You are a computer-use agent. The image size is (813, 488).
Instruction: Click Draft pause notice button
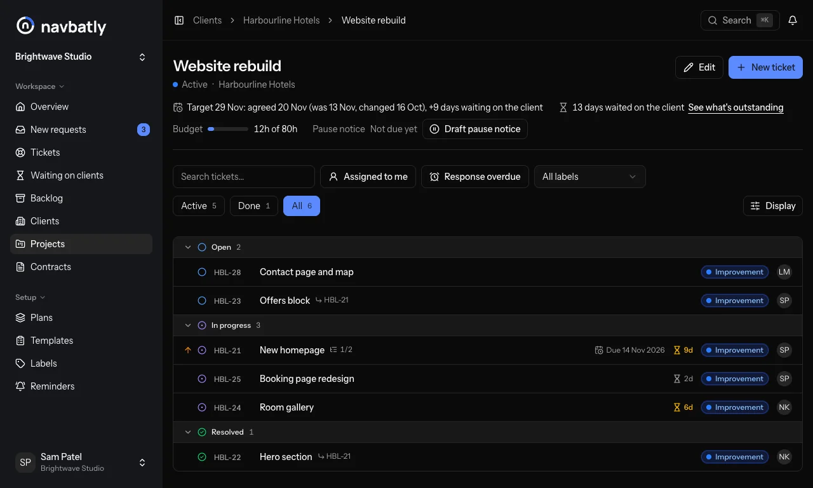pos(474,129)
